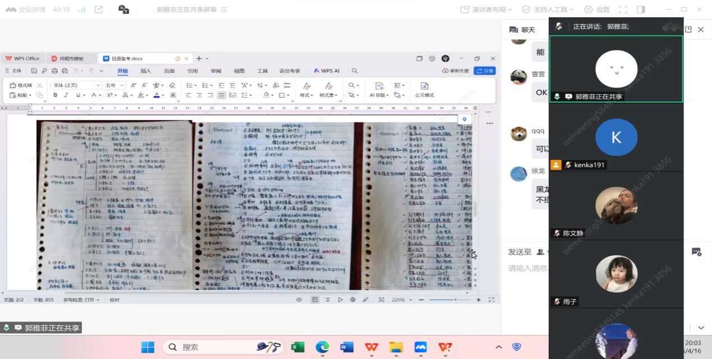Enable justified paragraph alignment
The width and height of the screenshot is (712, 359).
(x=222, y=95)
